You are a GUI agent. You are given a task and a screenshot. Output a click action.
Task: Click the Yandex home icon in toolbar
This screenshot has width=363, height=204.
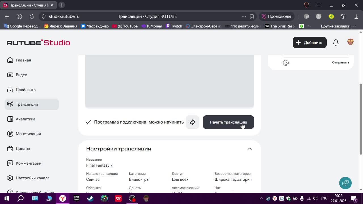click(x=19, y=16)
